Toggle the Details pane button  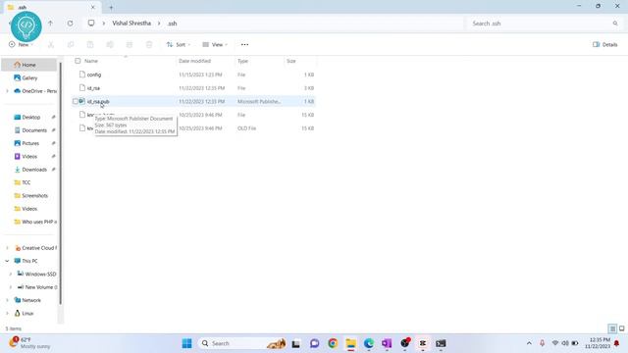[x=605, y=44]
